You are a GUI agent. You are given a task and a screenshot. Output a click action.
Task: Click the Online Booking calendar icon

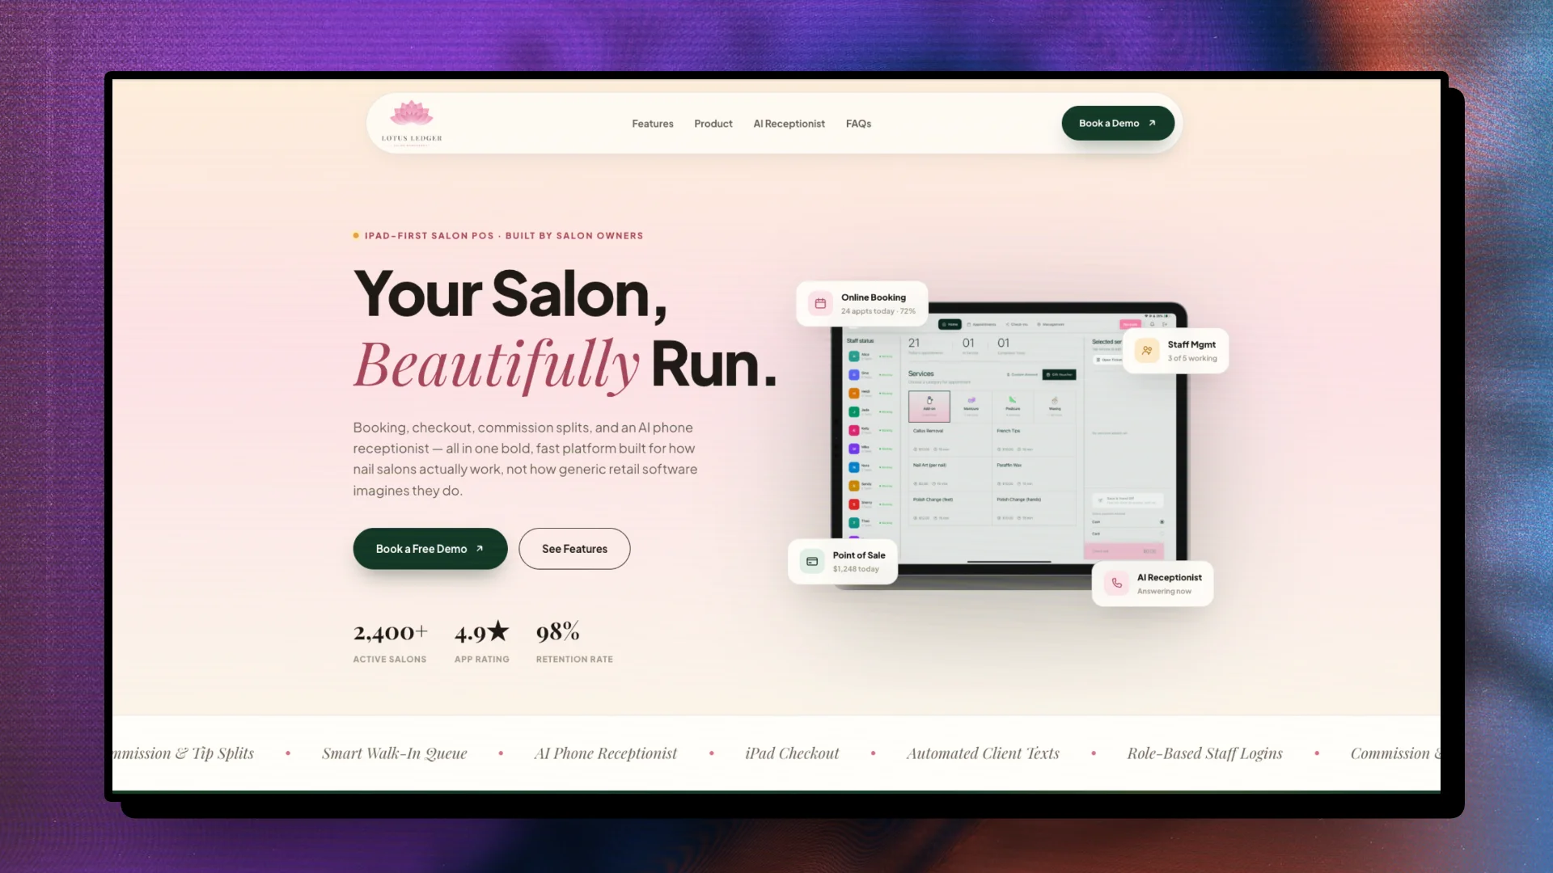[x=820, y=304]
